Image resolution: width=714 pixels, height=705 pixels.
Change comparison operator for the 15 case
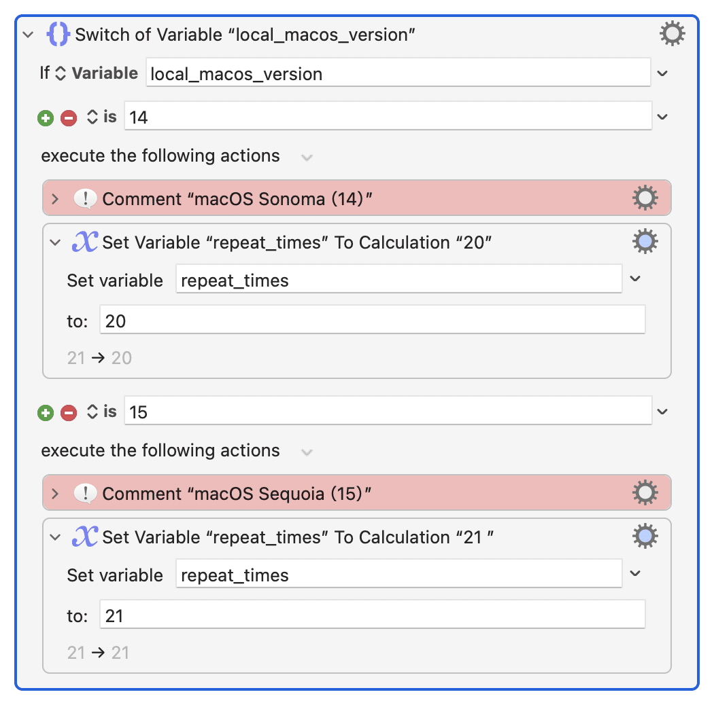point(92,412)
